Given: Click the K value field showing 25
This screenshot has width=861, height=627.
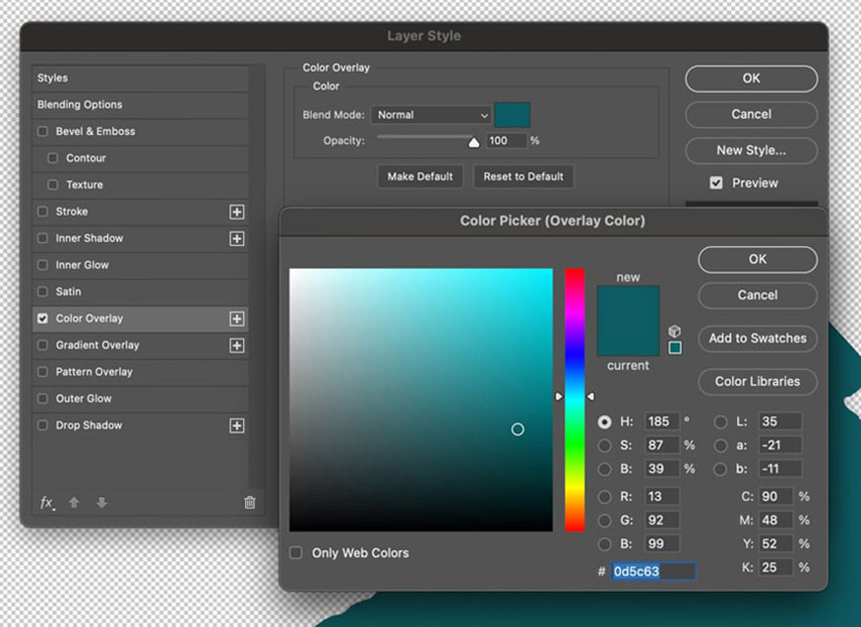Looking at the screenshot, I should (x=776, y=567).
